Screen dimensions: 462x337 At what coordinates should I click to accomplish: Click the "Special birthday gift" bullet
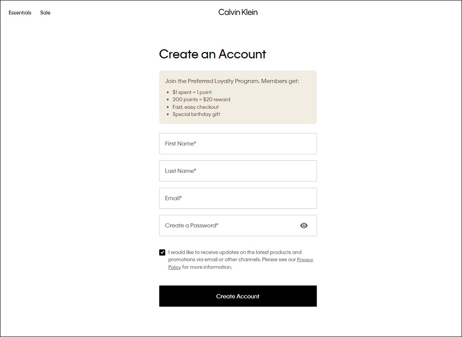[196, 115]
